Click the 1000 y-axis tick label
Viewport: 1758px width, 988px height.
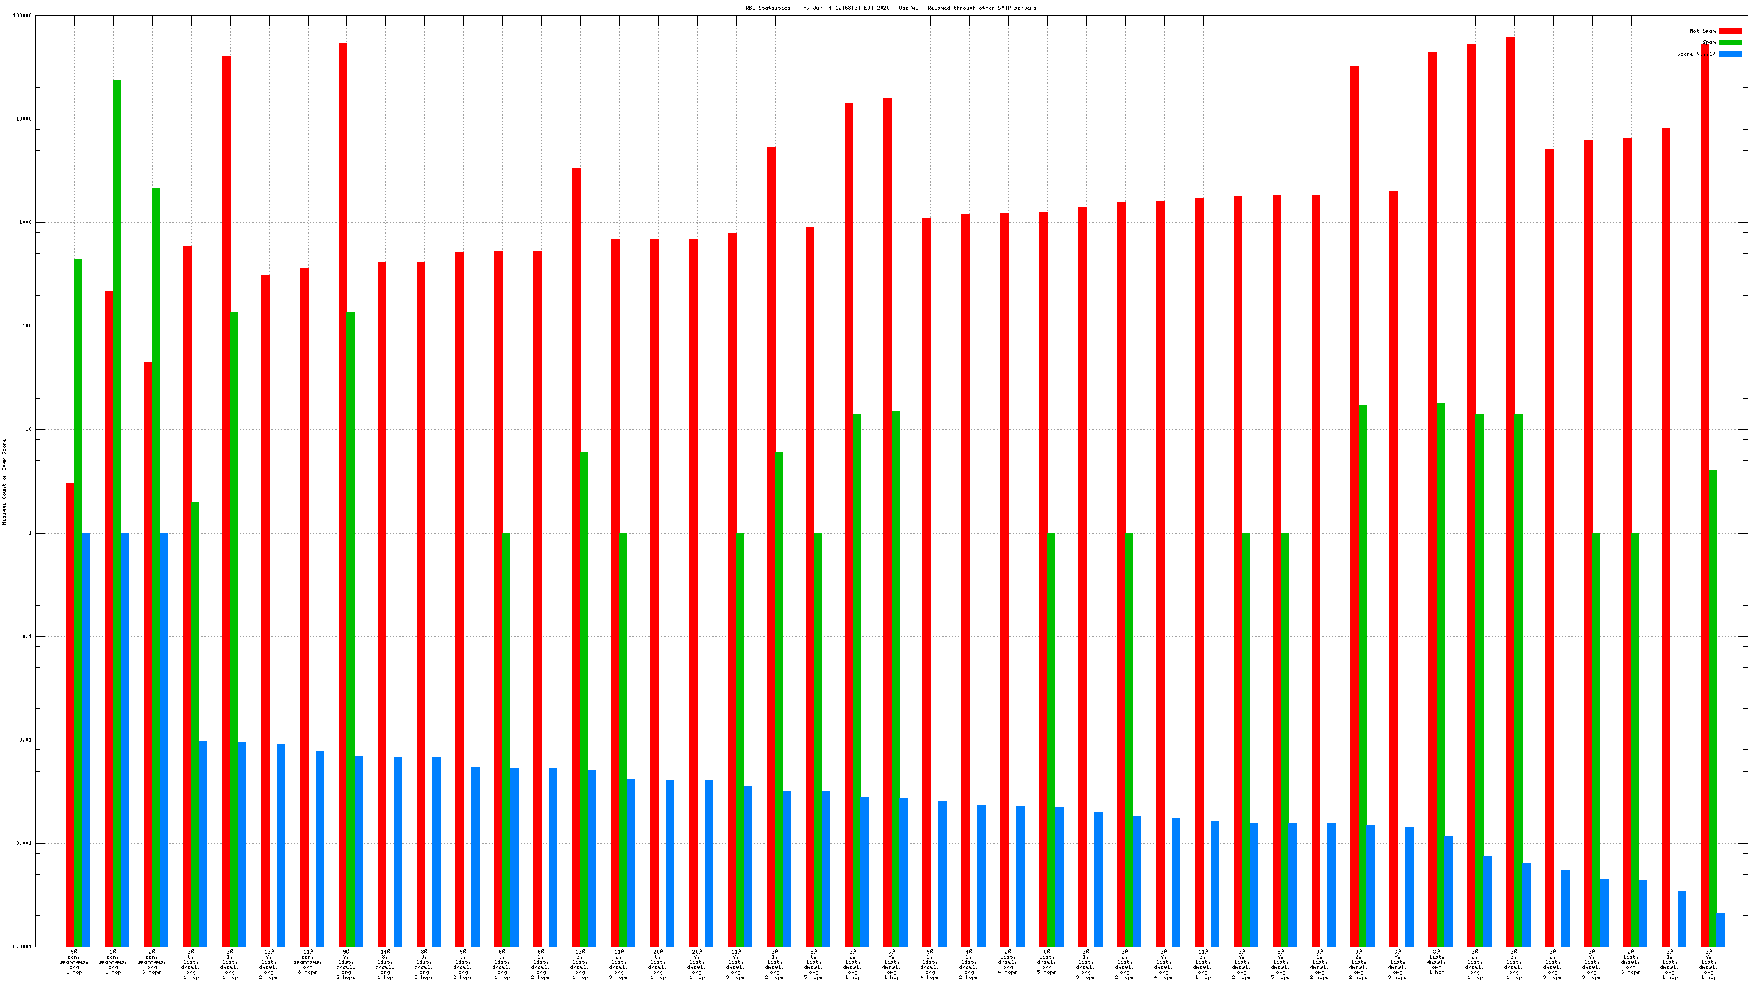tap(26, 222)
